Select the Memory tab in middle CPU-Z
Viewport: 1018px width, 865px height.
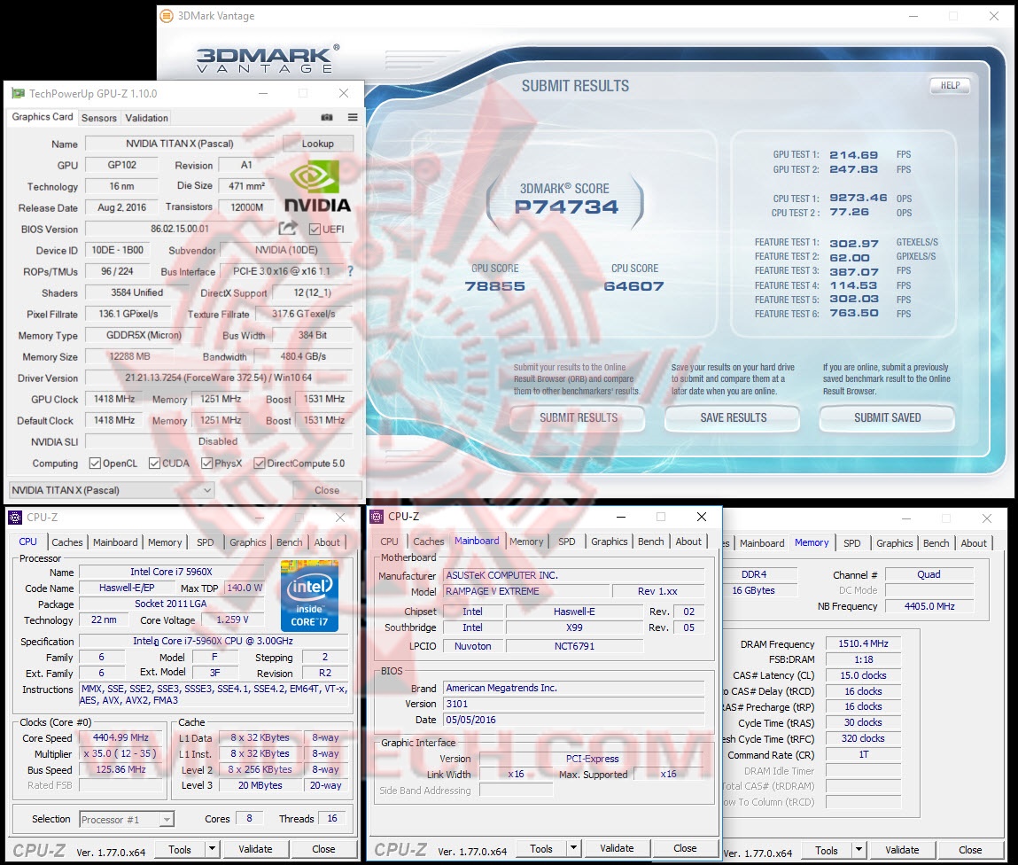(x=526, y=542)
